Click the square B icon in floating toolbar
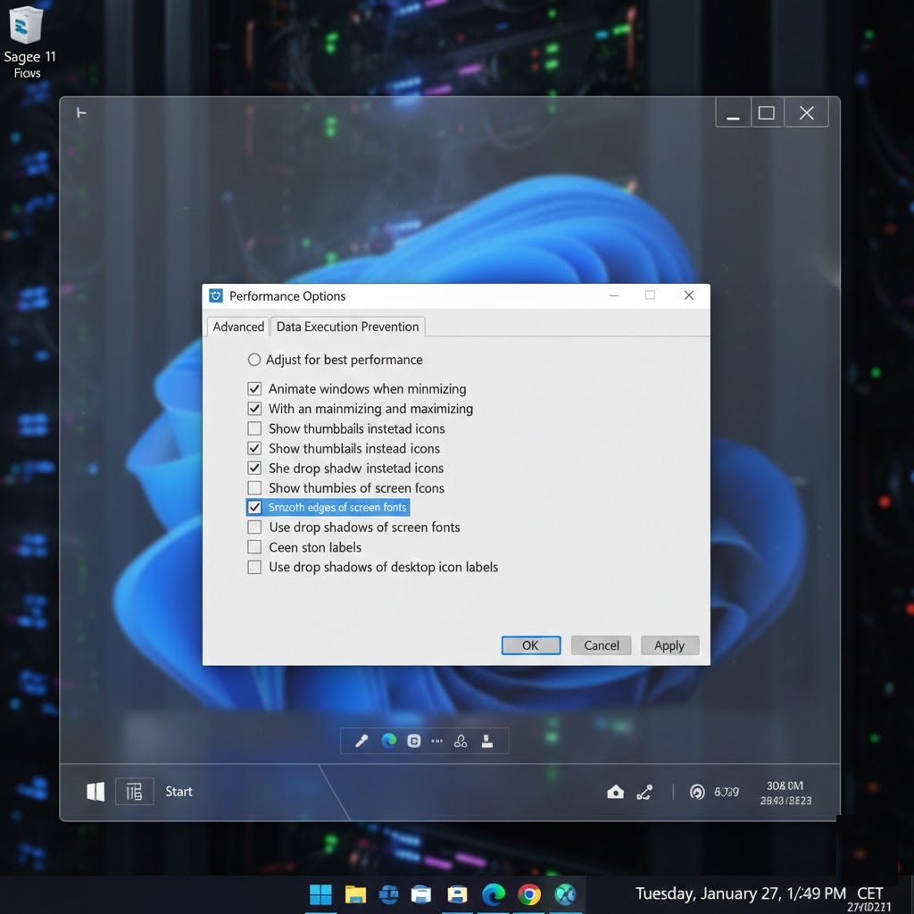This screenshot has height=914, width=914. (414, 741)
